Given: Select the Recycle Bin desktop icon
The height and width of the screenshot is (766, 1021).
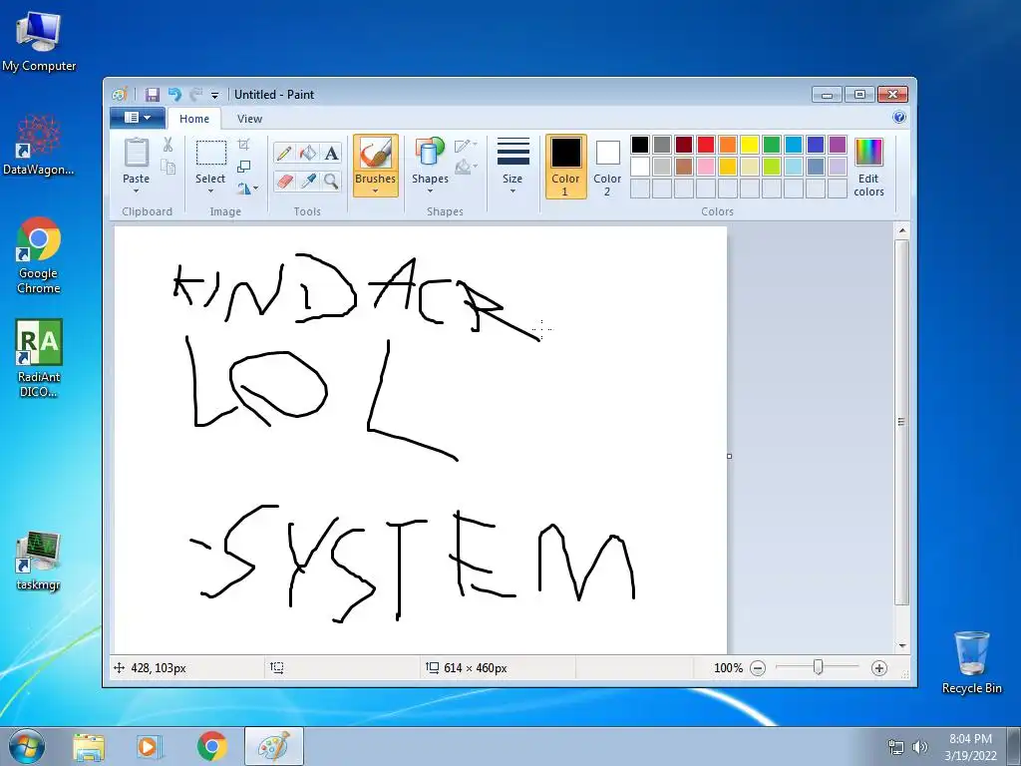Looking at the screenshot, I should (971, 662).
